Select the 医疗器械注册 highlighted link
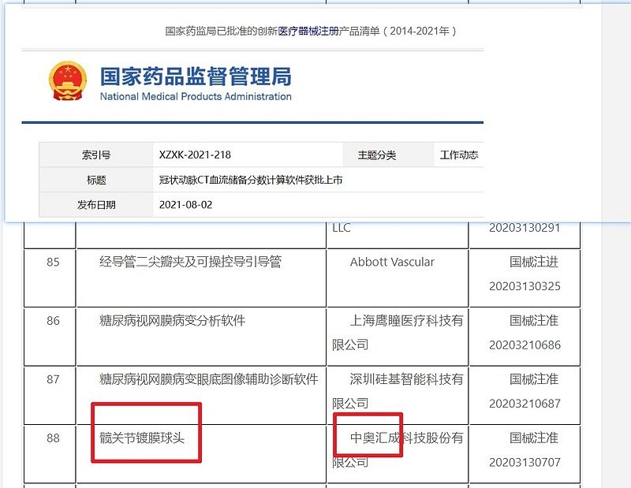Viewport: 631px width, 488px height. [x=301, y=32]
